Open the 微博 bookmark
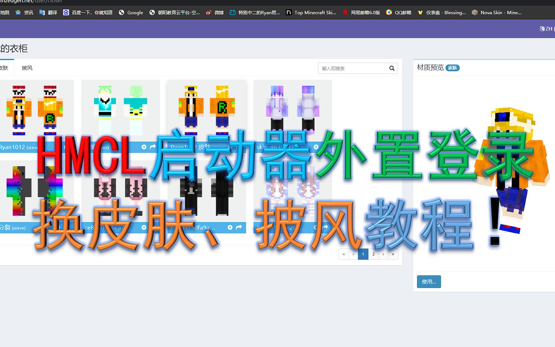Screen dimensions: 555x347 click(214, 12)
